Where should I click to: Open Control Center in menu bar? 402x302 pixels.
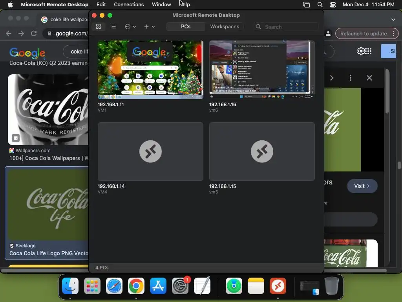pos(333,4)
